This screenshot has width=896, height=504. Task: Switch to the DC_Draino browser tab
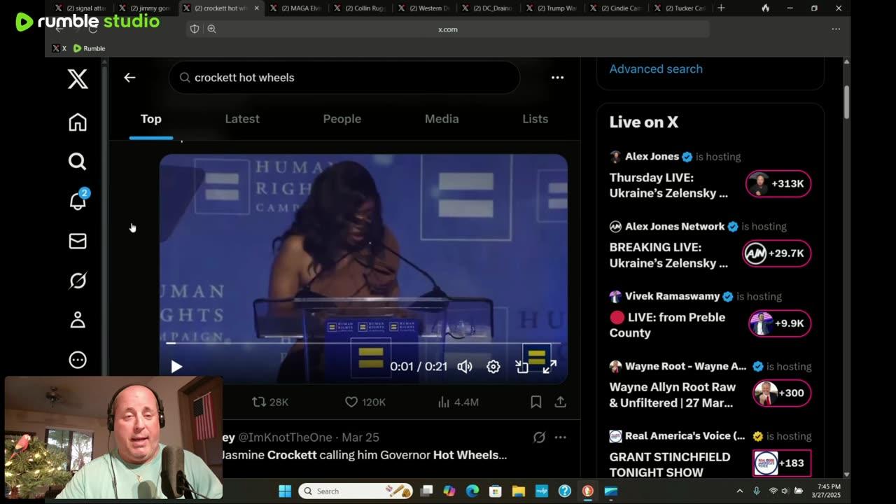[486, 8]
